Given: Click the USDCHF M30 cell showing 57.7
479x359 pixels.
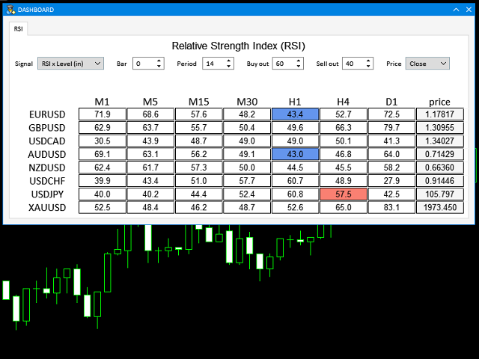Looking at the screenshot, I should click(x=247, y=180).
